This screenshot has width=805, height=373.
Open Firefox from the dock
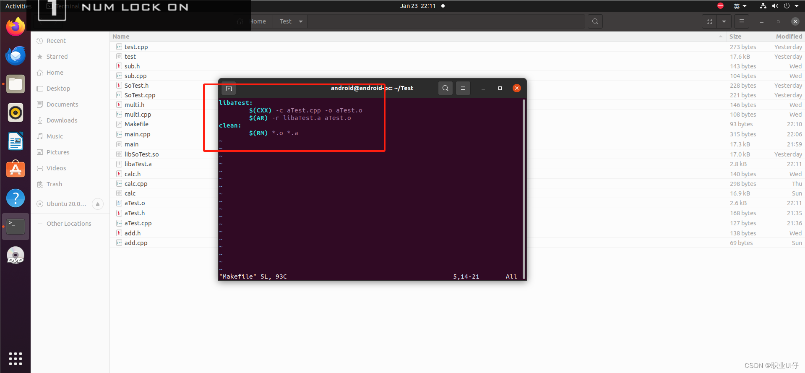pos(16,27)
